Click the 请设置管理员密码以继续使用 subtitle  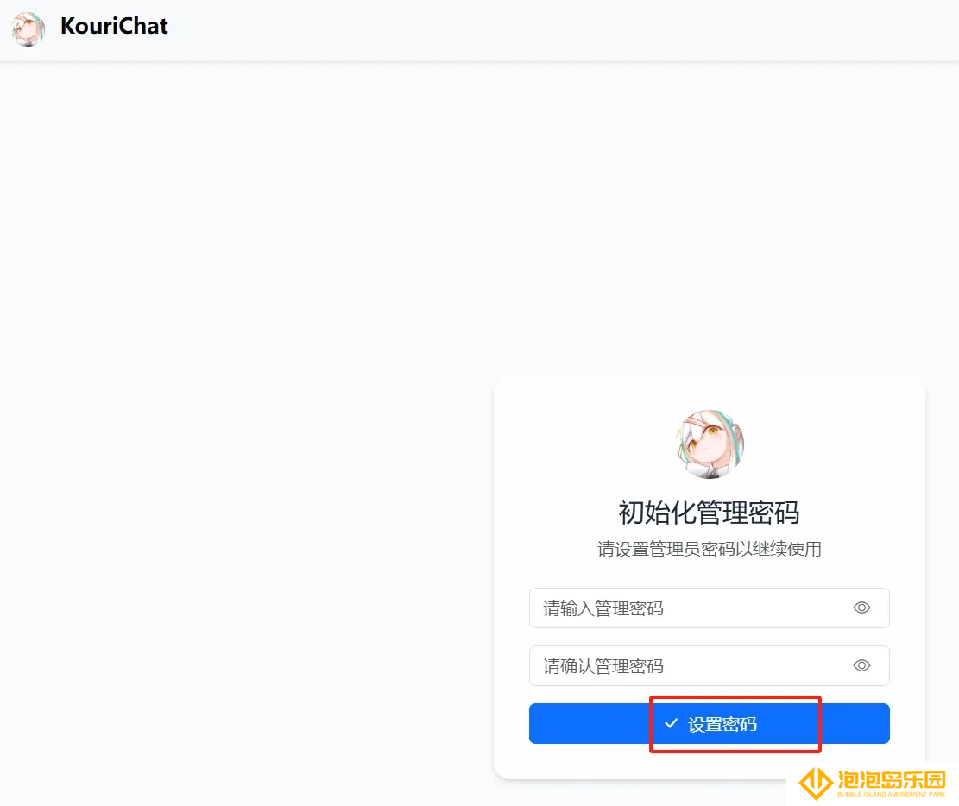pyautogui.click(x=710, y=549)
